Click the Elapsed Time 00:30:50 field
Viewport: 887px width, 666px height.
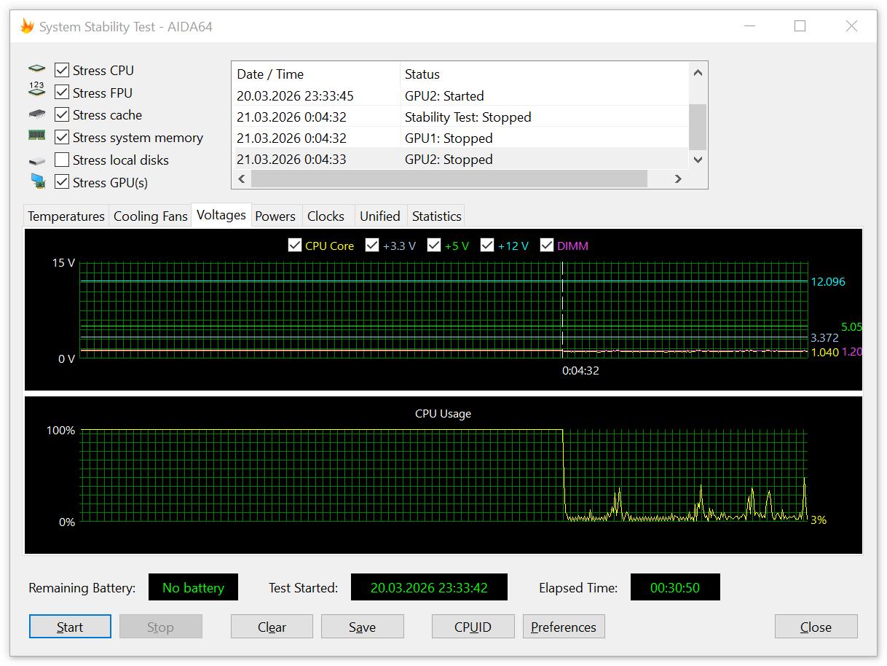(x=675, y=587)
